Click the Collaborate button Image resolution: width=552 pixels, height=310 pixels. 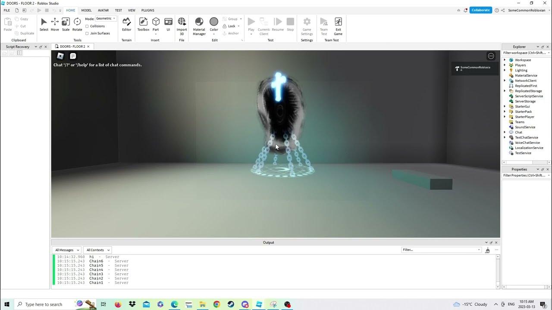point(480,10)
